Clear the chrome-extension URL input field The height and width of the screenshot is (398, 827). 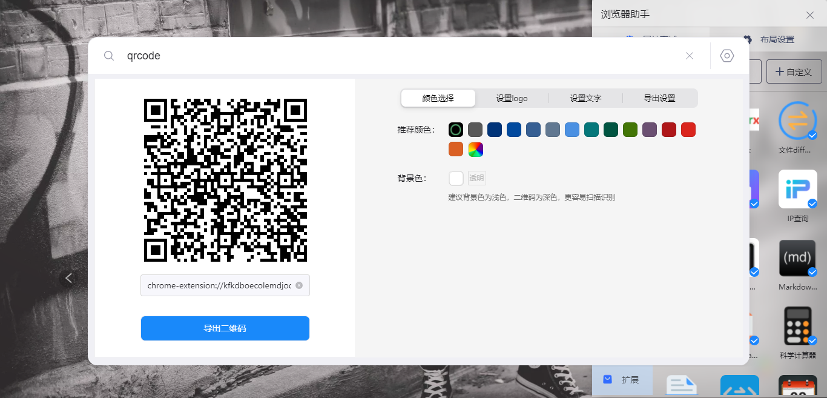pos(298,285)
